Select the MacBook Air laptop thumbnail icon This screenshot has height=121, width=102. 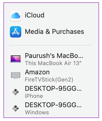[x=16, y=59]
